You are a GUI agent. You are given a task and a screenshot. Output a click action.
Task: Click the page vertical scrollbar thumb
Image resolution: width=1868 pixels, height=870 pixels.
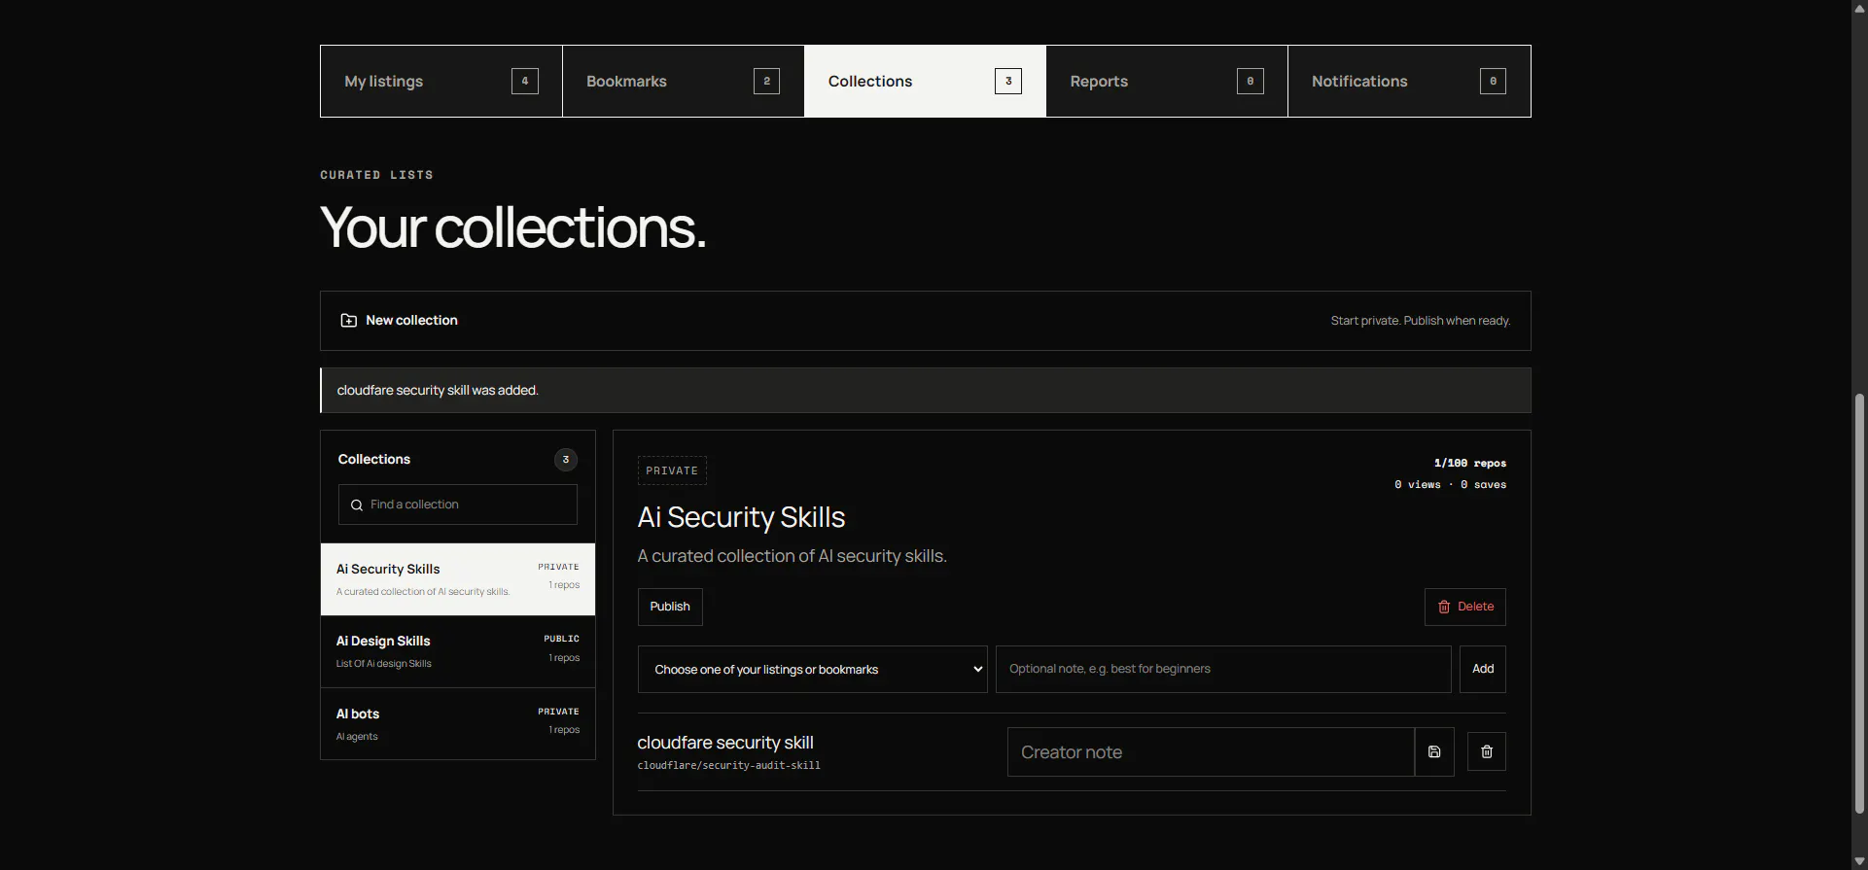pos(1859,603)
